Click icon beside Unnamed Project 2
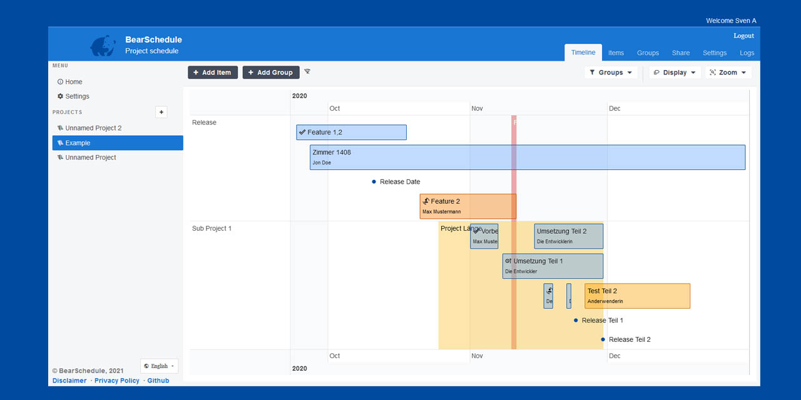801x400 pixels. coord(60,128)
